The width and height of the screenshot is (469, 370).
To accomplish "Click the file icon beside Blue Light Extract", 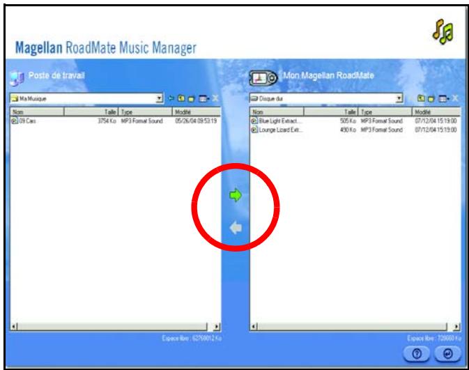I will [254, 121].
